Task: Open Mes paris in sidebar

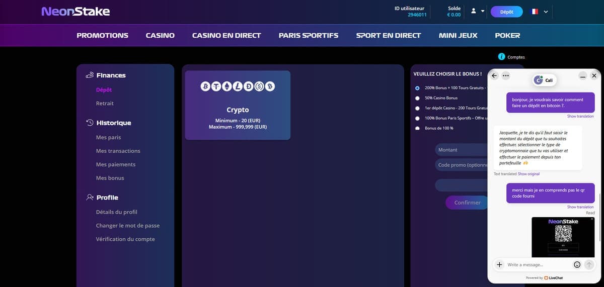Action: [x=108, y=137]
